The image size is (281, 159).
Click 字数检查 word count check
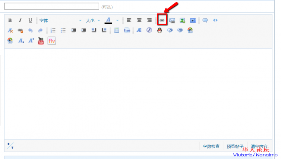(211, 146)
